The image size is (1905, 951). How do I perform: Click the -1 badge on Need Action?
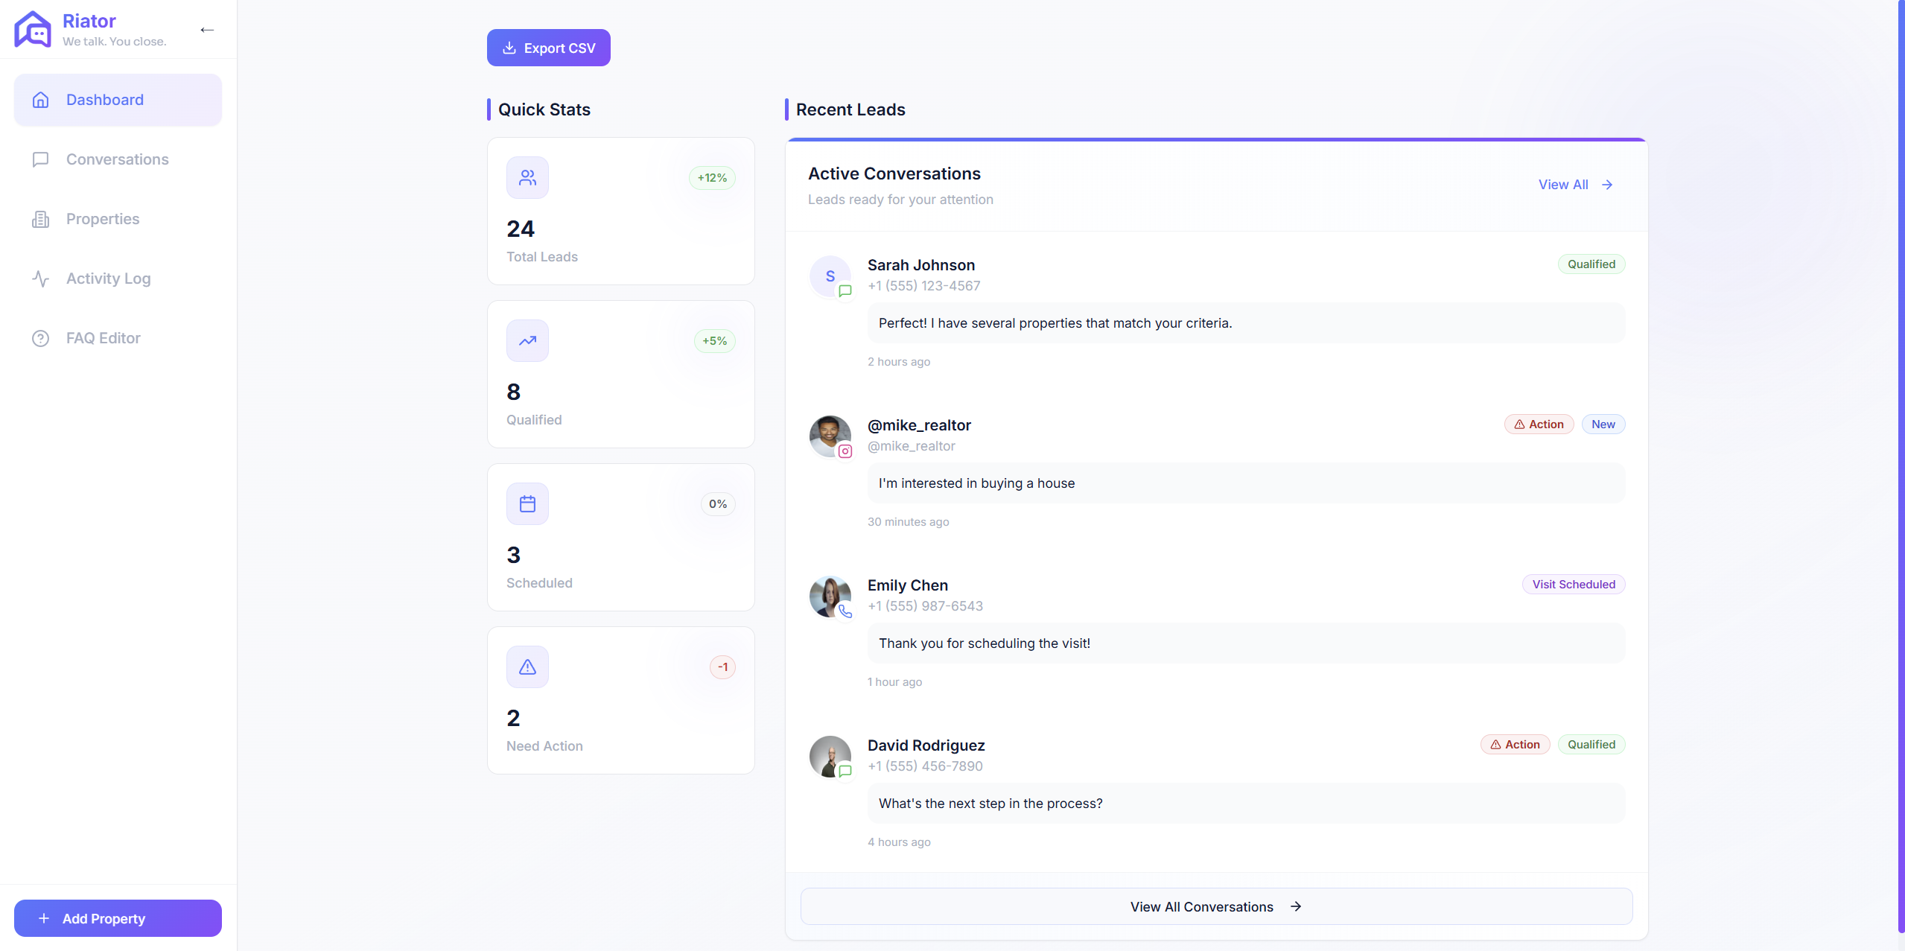722,667
